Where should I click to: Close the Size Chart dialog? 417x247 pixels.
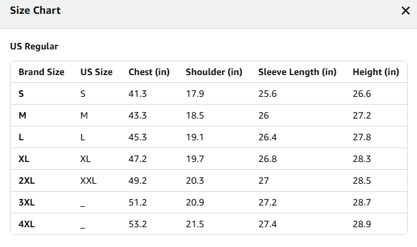point(406,11)
